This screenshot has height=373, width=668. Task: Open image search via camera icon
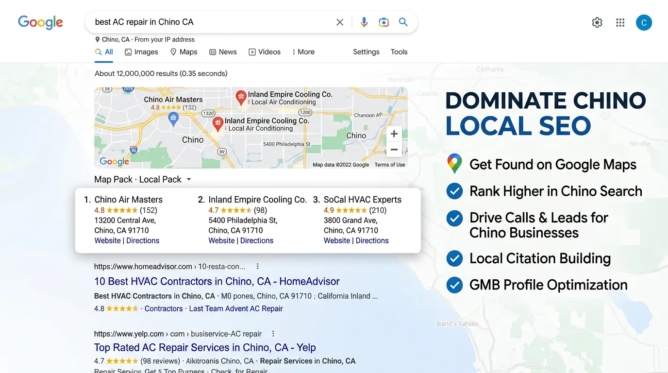tap(384, 22)
